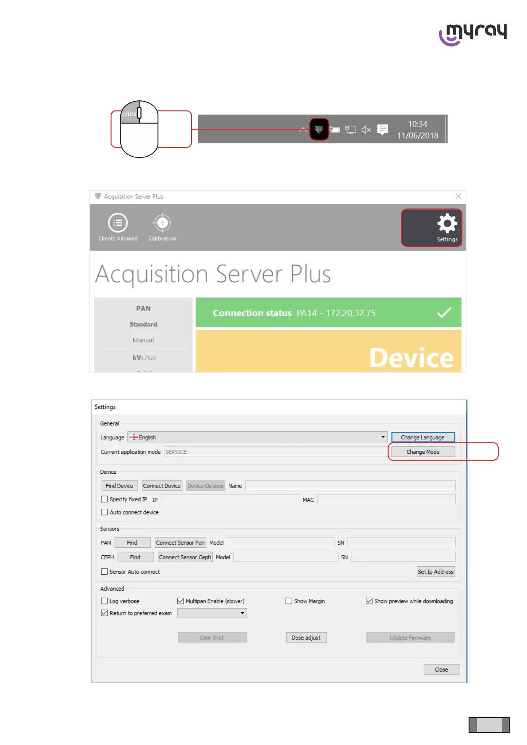Viewport: 527px width, 745px height.
Task: Open the Language dropdown showing English
Action: (x=258, y=437)
